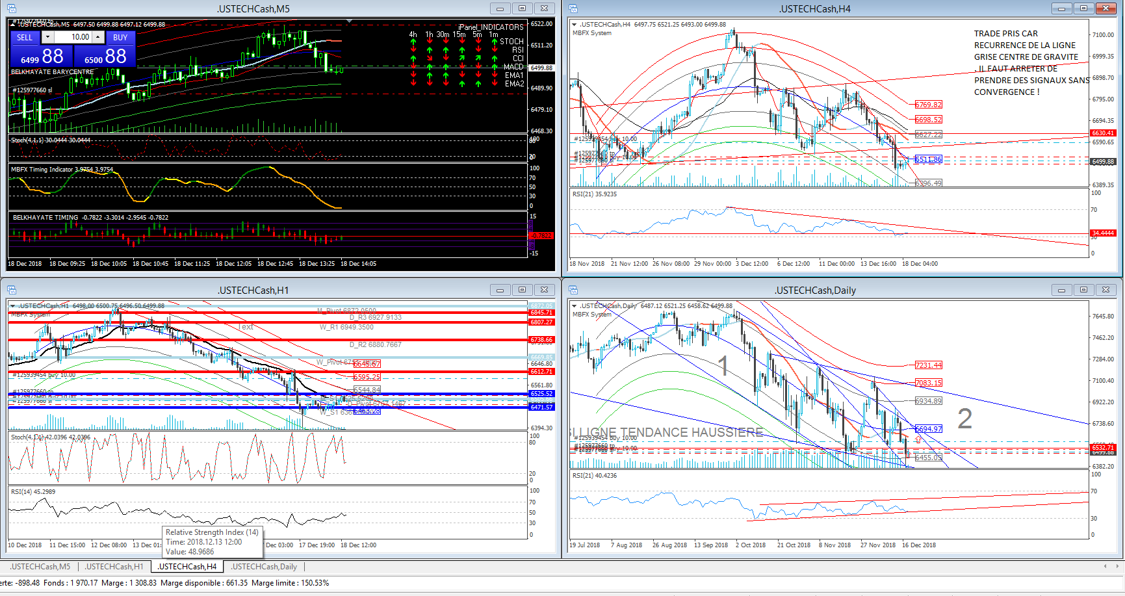This screenshot has width=1125, height=596.
Task: Click the H4 chart window system icon
Action: click(573, 8)
